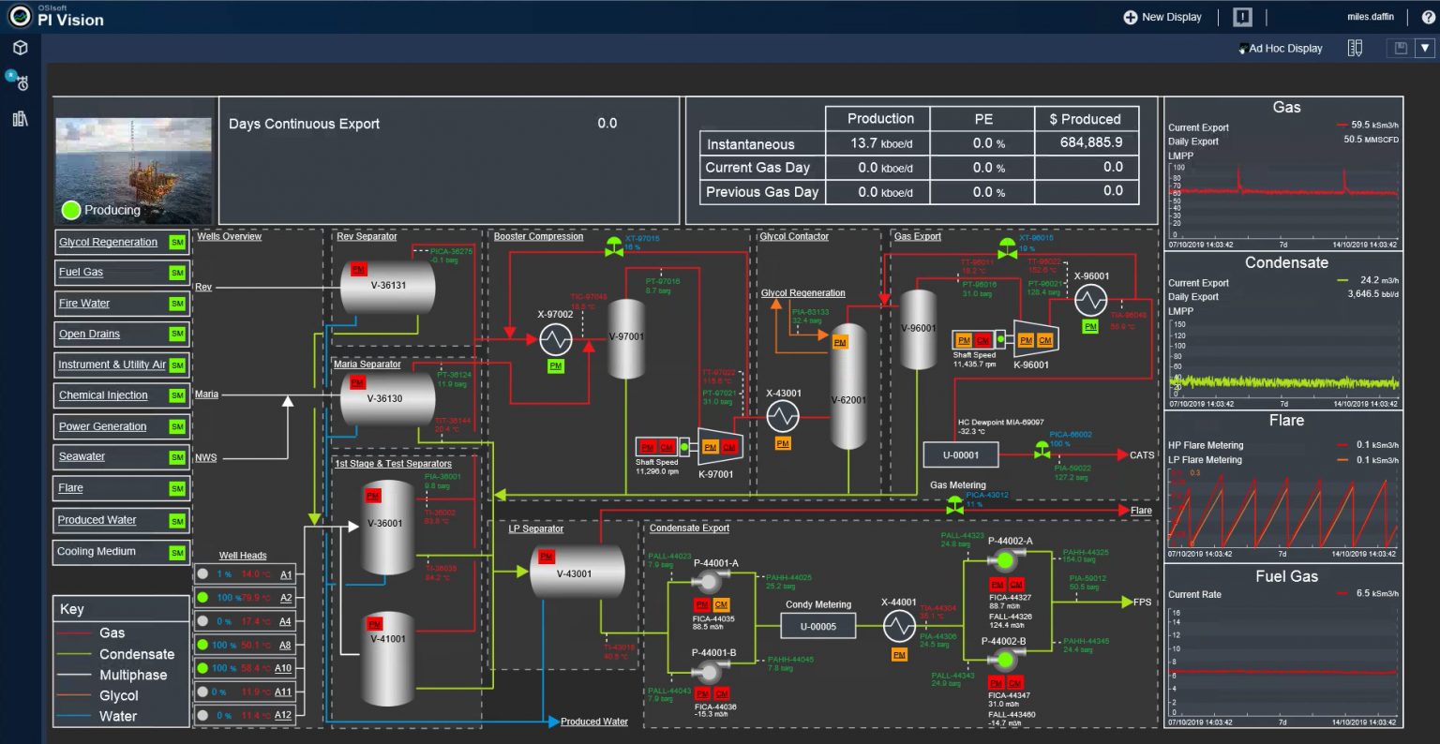Follow the Produced Water link
Viewport: 1440px width, 744px height.
point(592,721)
